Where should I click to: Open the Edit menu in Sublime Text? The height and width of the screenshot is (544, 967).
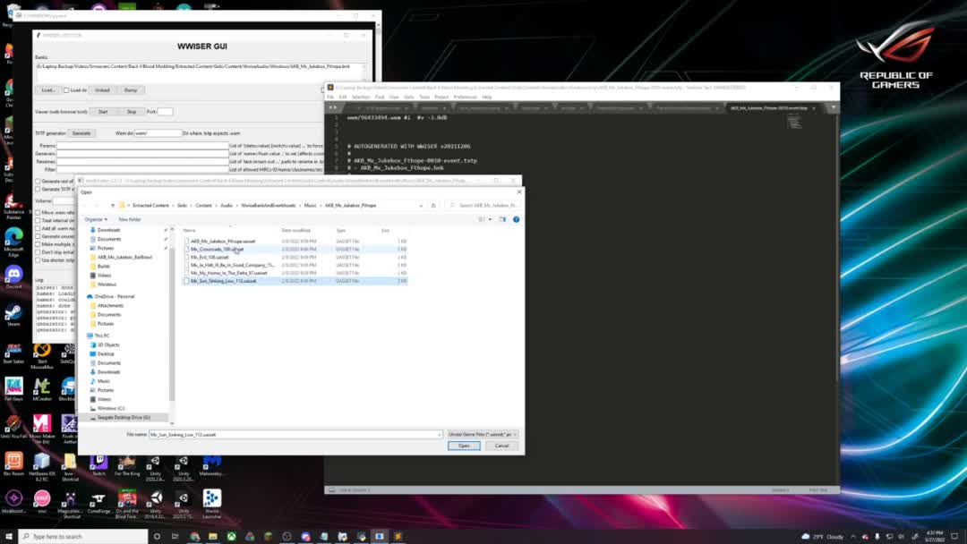click(343, 98)
